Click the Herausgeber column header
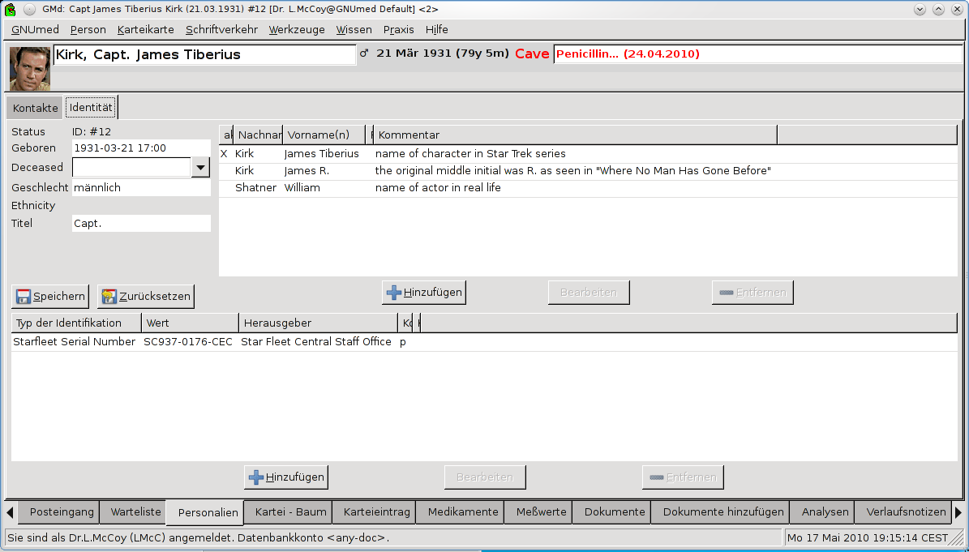 pyautogui.click(x=319, y=323)
